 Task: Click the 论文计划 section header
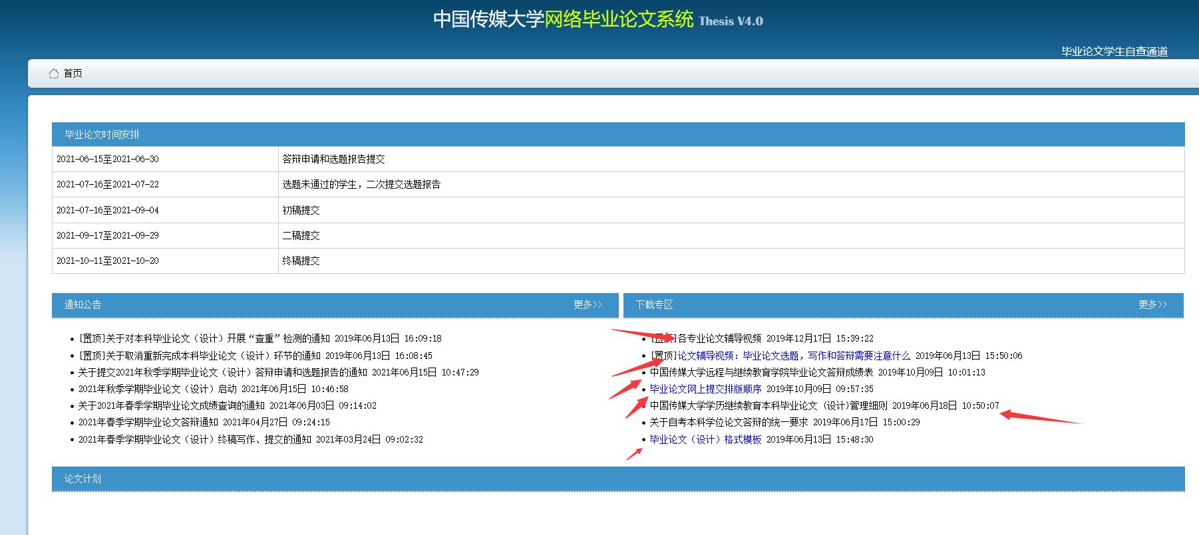(x=83, y=479)
